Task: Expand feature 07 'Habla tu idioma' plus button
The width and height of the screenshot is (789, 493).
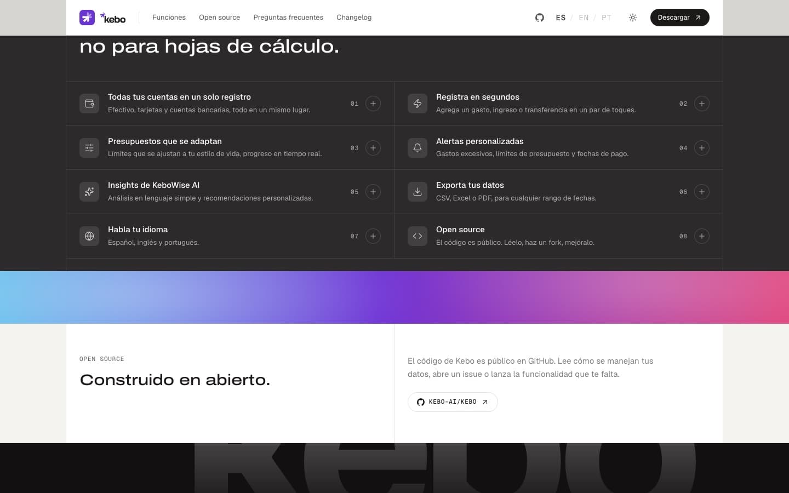Action: coord(373,236)
